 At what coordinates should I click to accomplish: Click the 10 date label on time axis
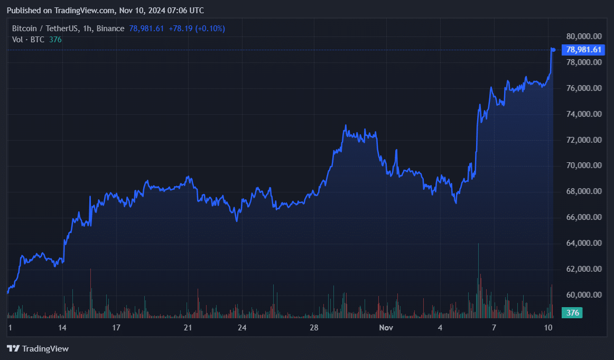548,328
